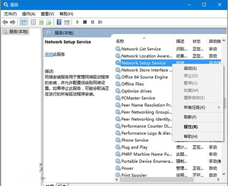Click the 启动 link in description pane
The image size is (228, 186).
pos(49,55)
